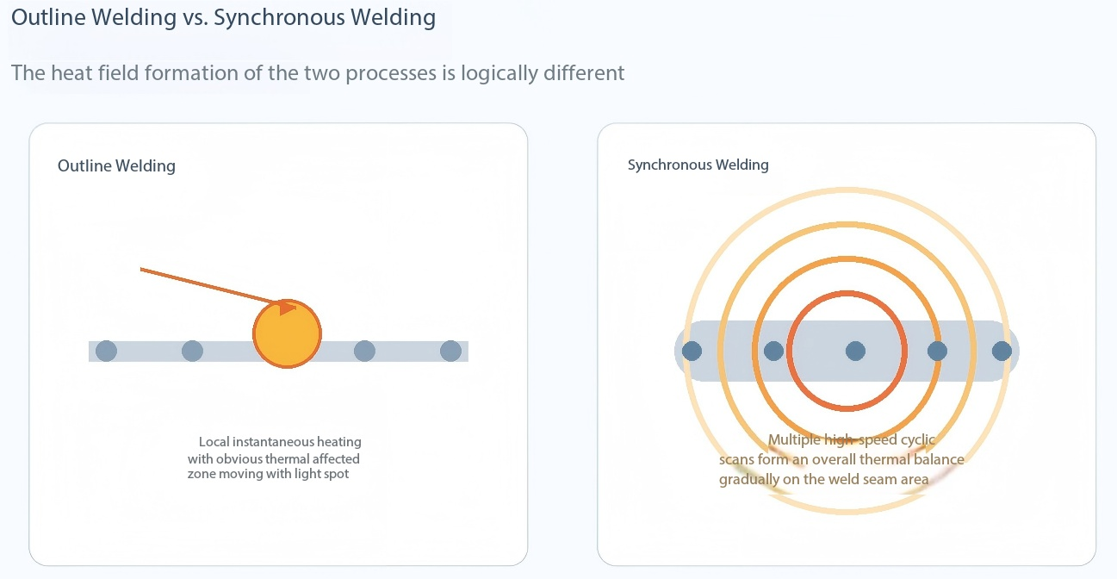The height and width of the screenshot is (579, 1117).
Task: Click the dot right of center in Synchronous seam
Action: [x=937, y=351]
